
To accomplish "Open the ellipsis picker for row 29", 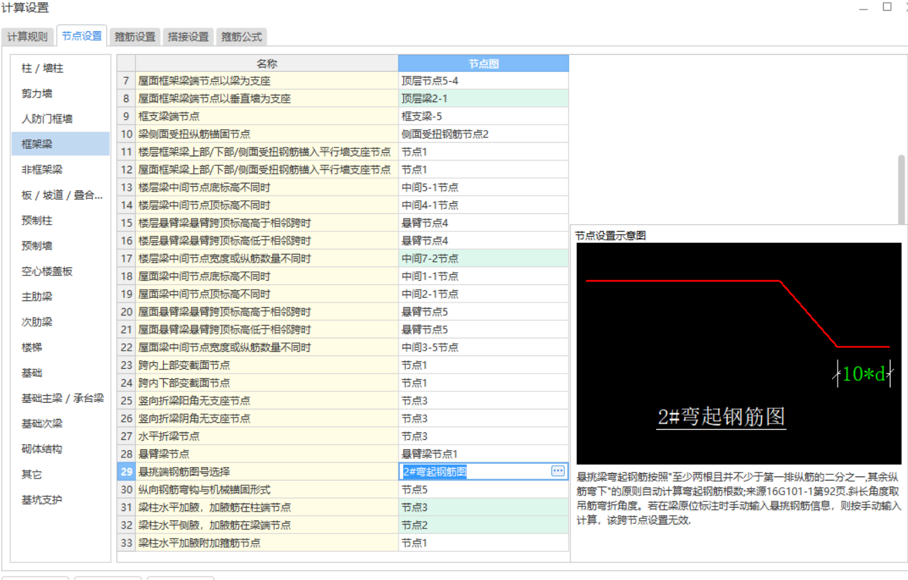I will click(558, 471).
